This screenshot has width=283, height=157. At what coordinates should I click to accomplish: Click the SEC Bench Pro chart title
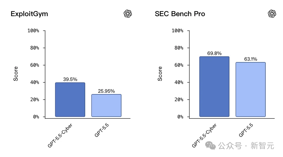pyautogui.click(x=180, y=14)
